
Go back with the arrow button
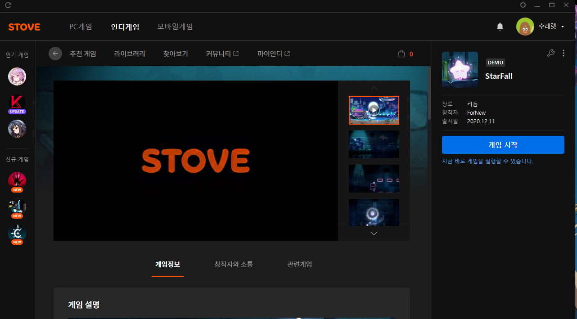click(x=55, y=54)
